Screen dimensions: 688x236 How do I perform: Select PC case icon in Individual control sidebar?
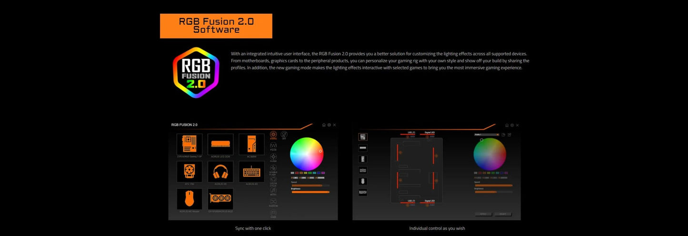tap(363, 159)
